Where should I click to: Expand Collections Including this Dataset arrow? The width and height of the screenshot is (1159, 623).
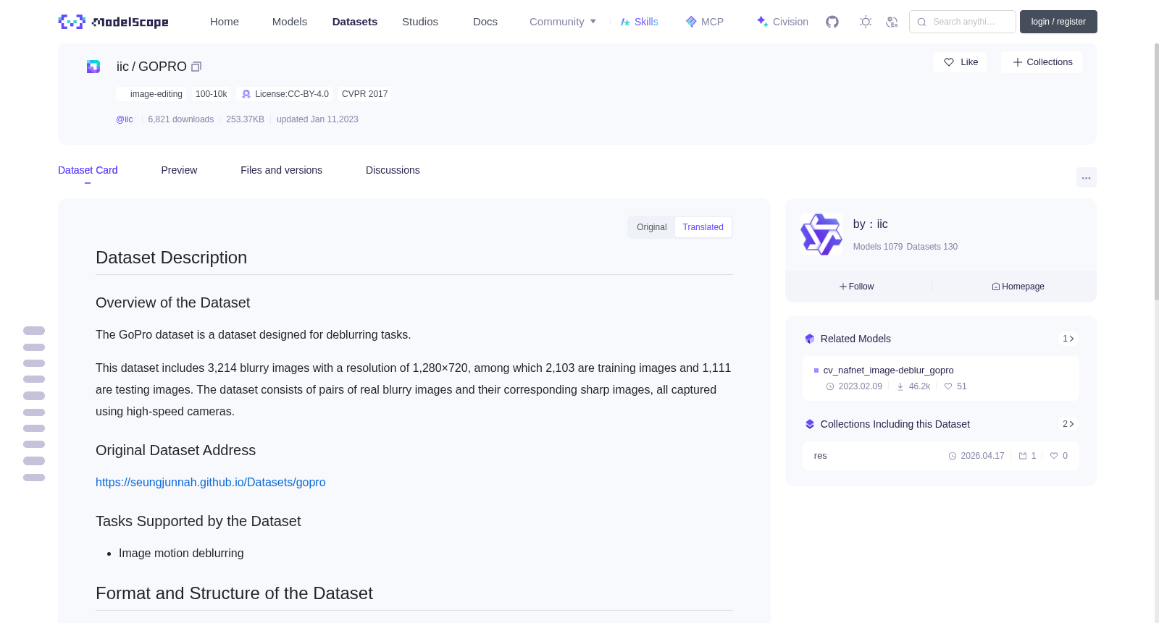click(1068, 424)
